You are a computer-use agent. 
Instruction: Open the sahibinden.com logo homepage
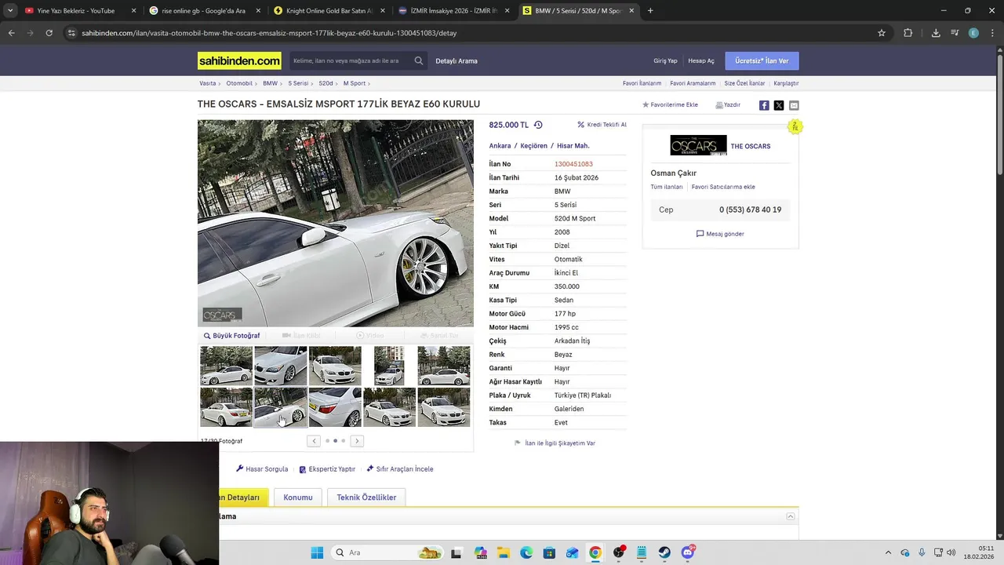click(x=239, y=60)
